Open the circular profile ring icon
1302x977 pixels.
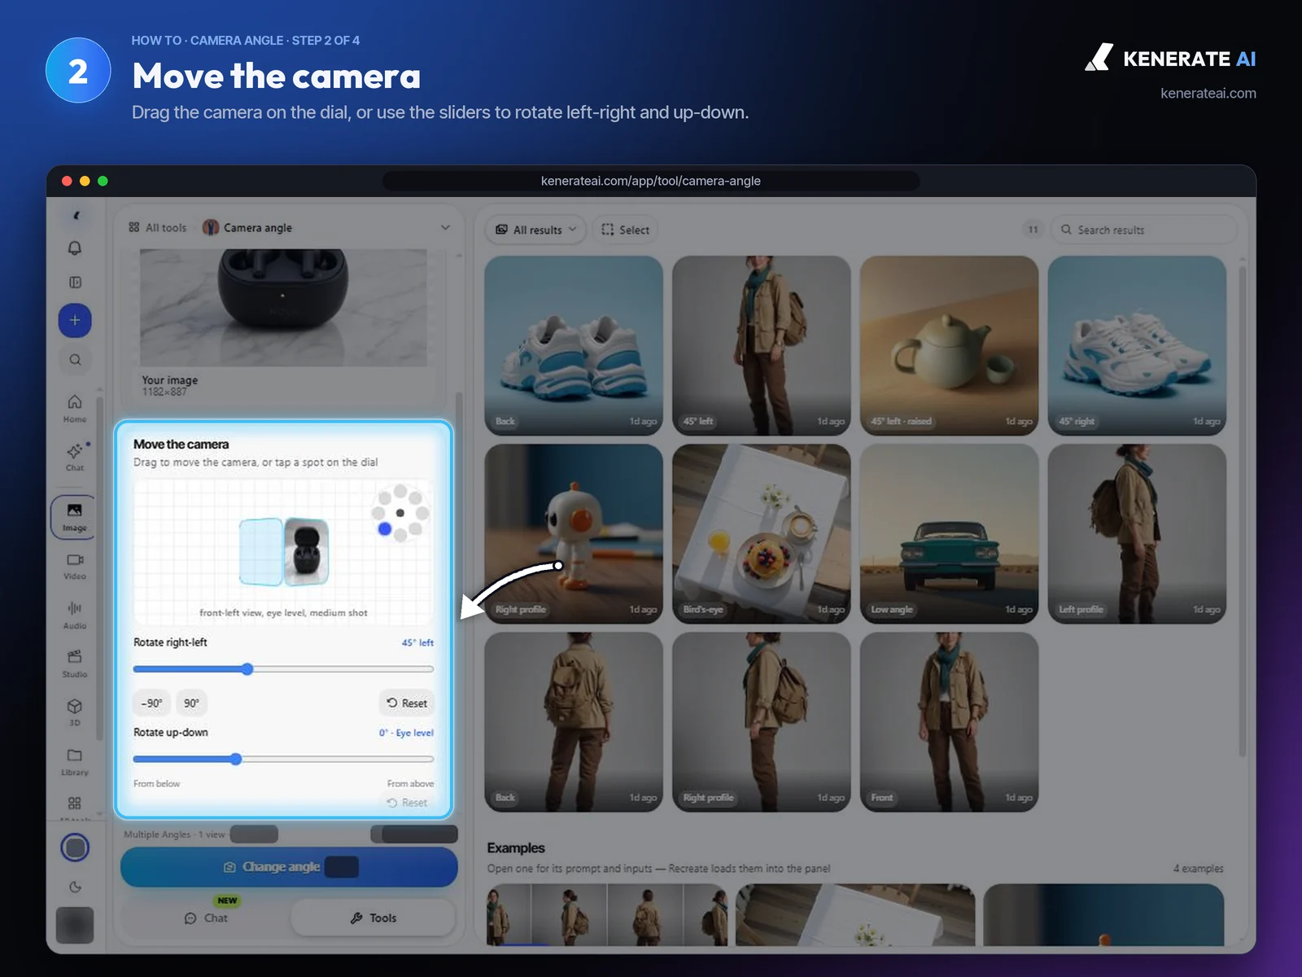[75, 848]
